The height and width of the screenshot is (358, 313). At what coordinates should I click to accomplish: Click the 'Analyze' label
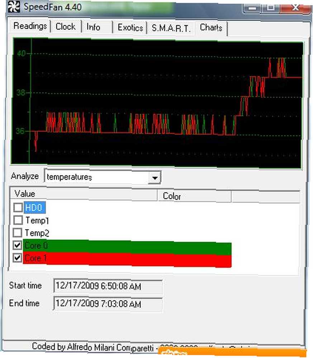[25, 176]
